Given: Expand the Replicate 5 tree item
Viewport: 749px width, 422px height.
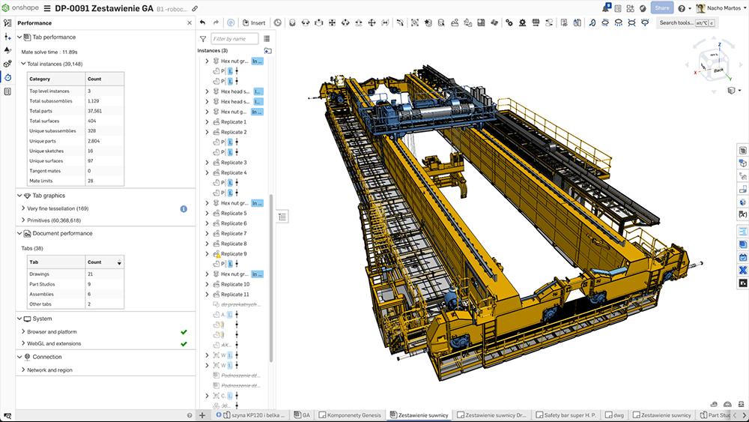Looking at the screenshot, I should coord(207,214).
